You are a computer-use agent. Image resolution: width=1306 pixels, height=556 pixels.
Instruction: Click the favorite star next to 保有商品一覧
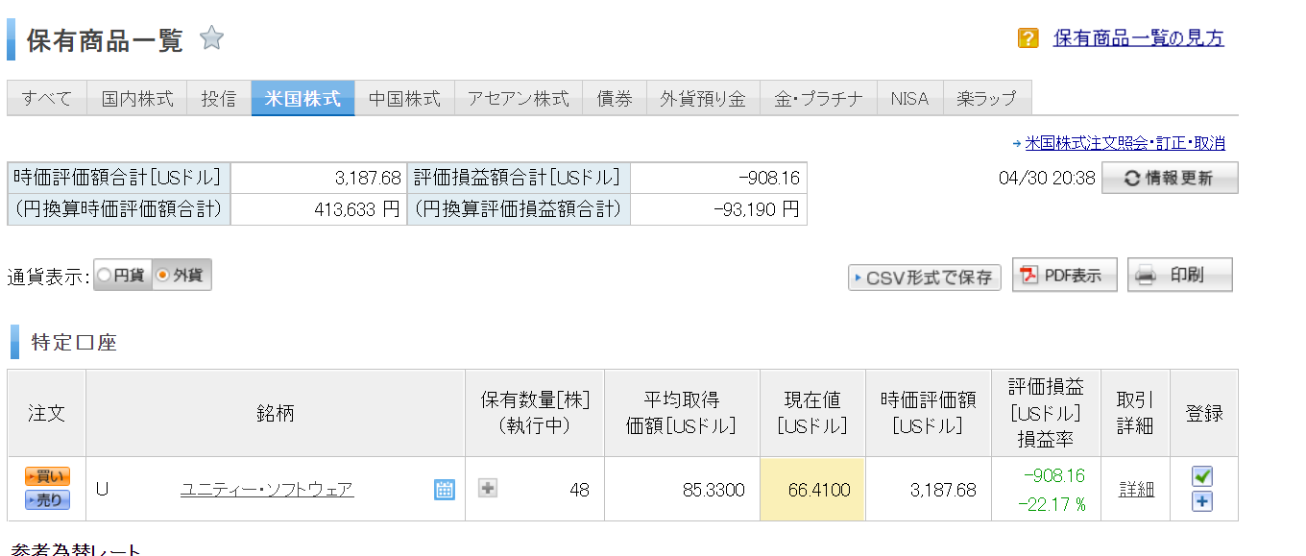coord(211,38)
